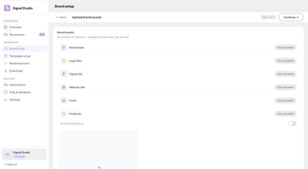Click the Website link globe icon

tap(64, 87)
